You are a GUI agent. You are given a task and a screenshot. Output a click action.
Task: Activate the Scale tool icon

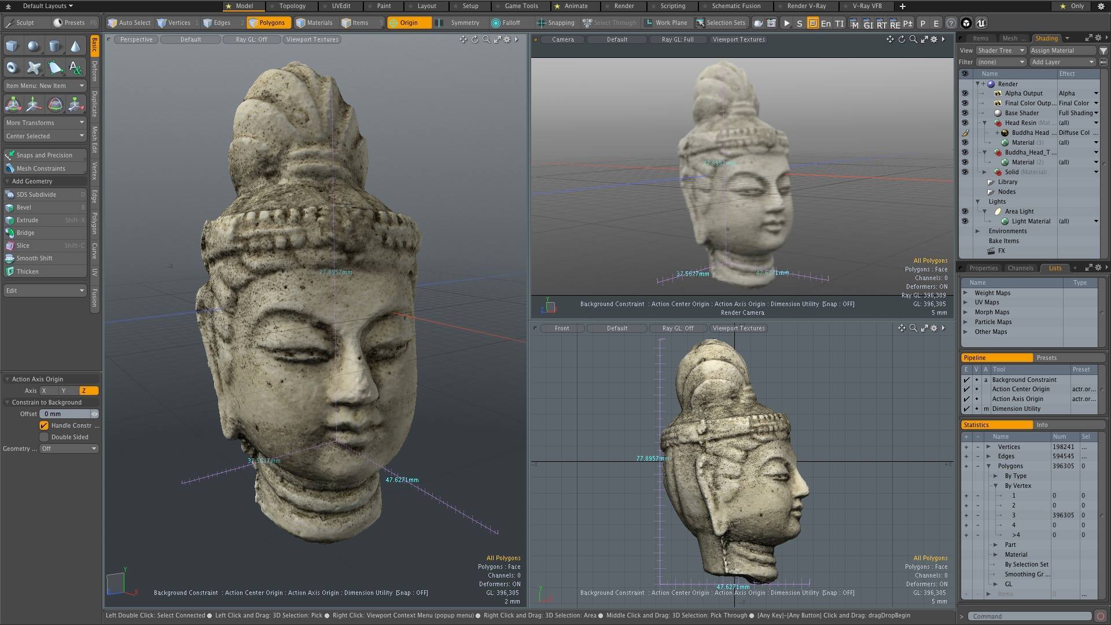tap(76, 104)
